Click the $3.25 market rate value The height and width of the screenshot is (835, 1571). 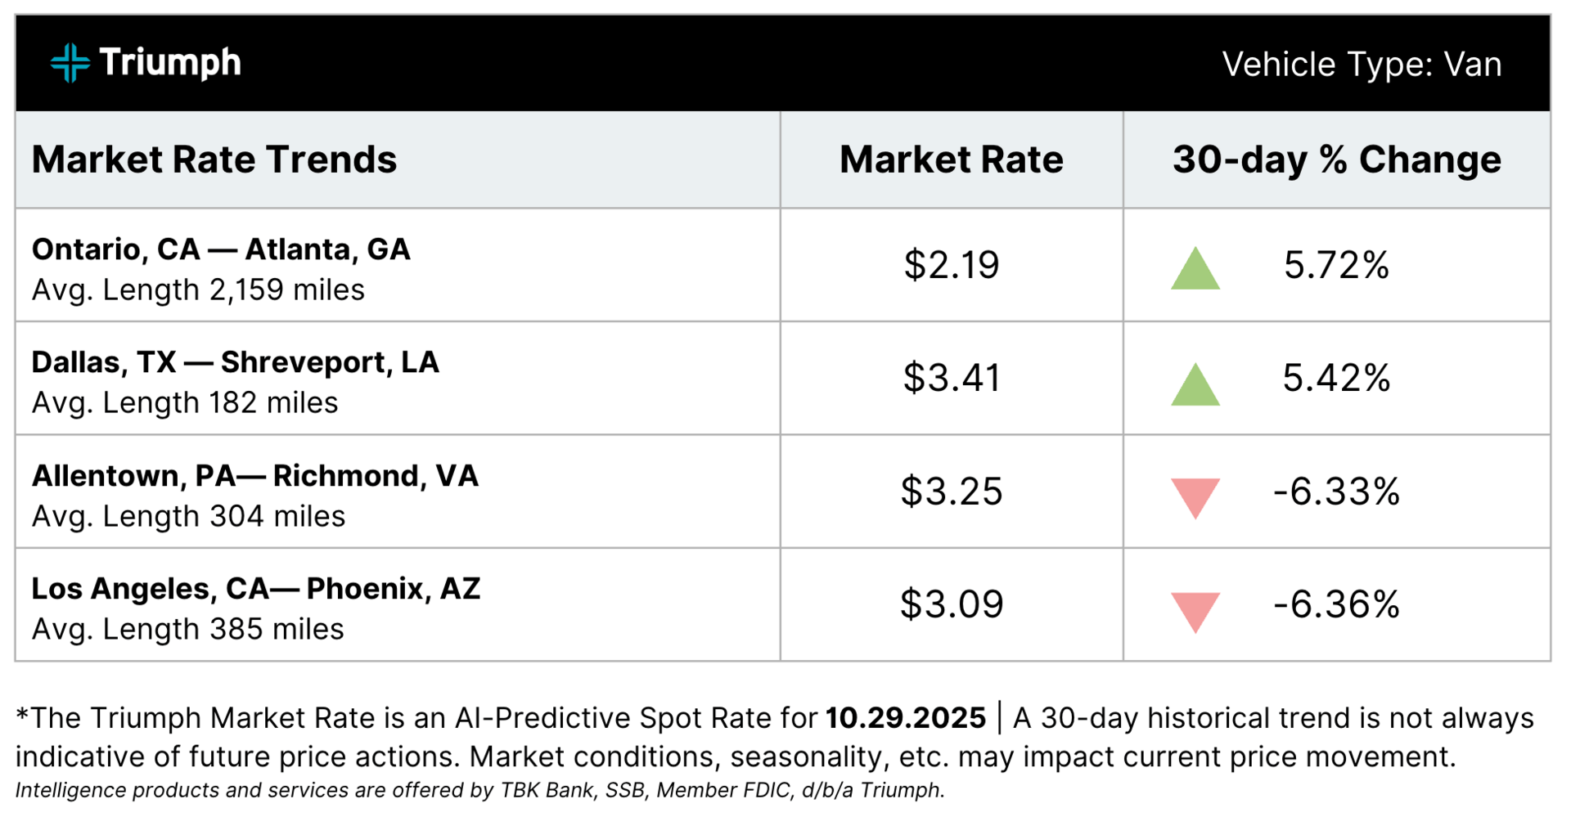point(952,492)
